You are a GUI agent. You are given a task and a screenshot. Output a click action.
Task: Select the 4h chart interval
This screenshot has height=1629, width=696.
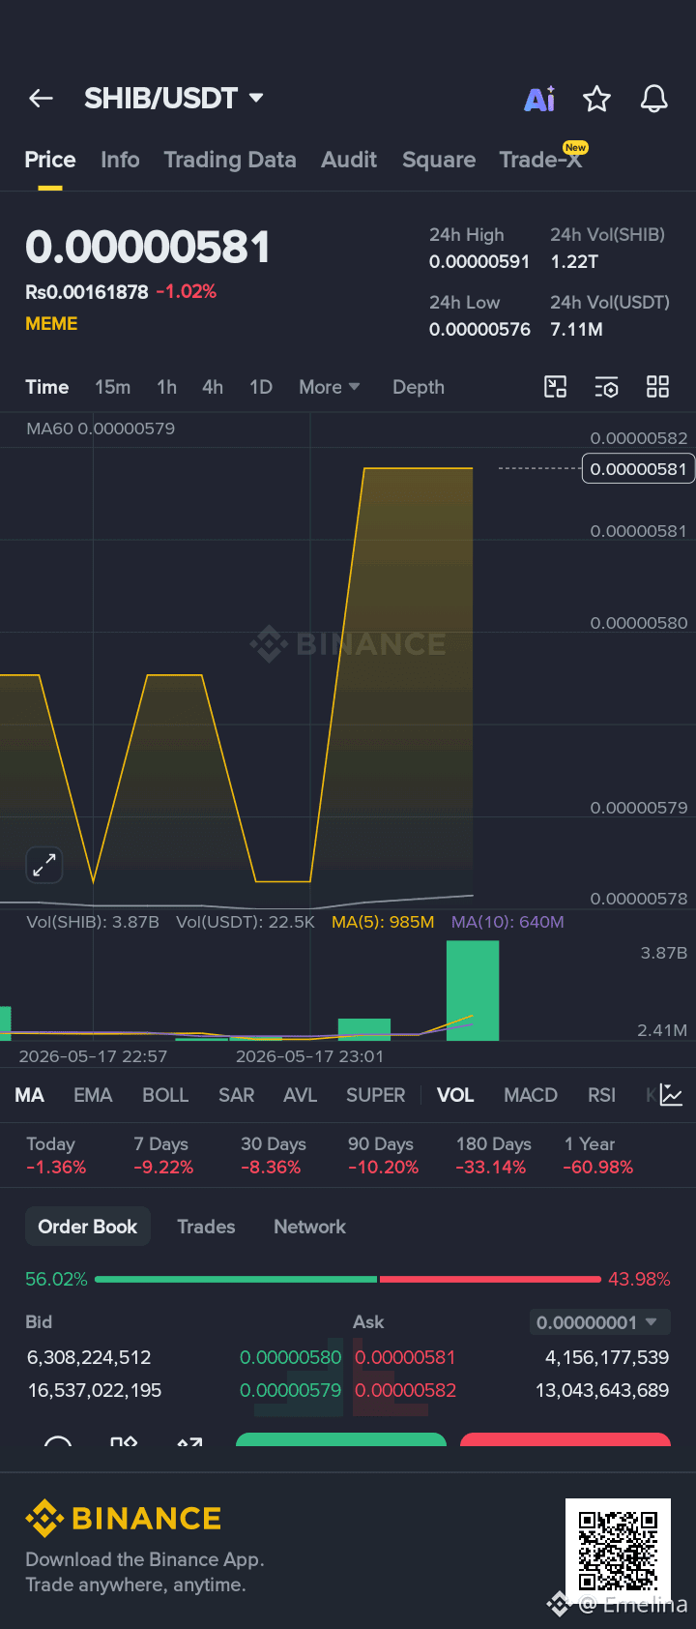pos(213,387)
